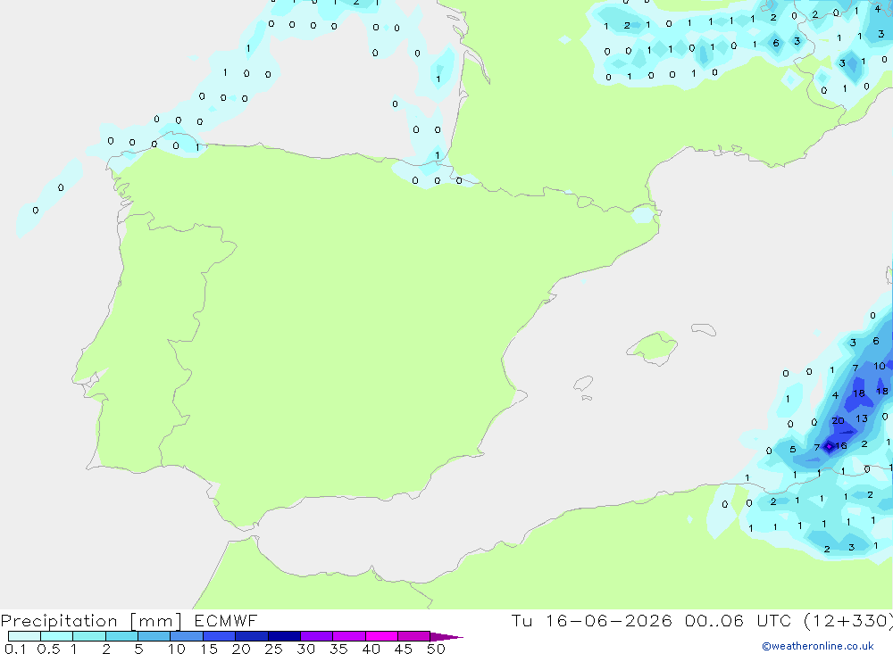Click the '00..06 UTC' time range text
Screen dimensions: 893x654
click(x=738, y=620)
